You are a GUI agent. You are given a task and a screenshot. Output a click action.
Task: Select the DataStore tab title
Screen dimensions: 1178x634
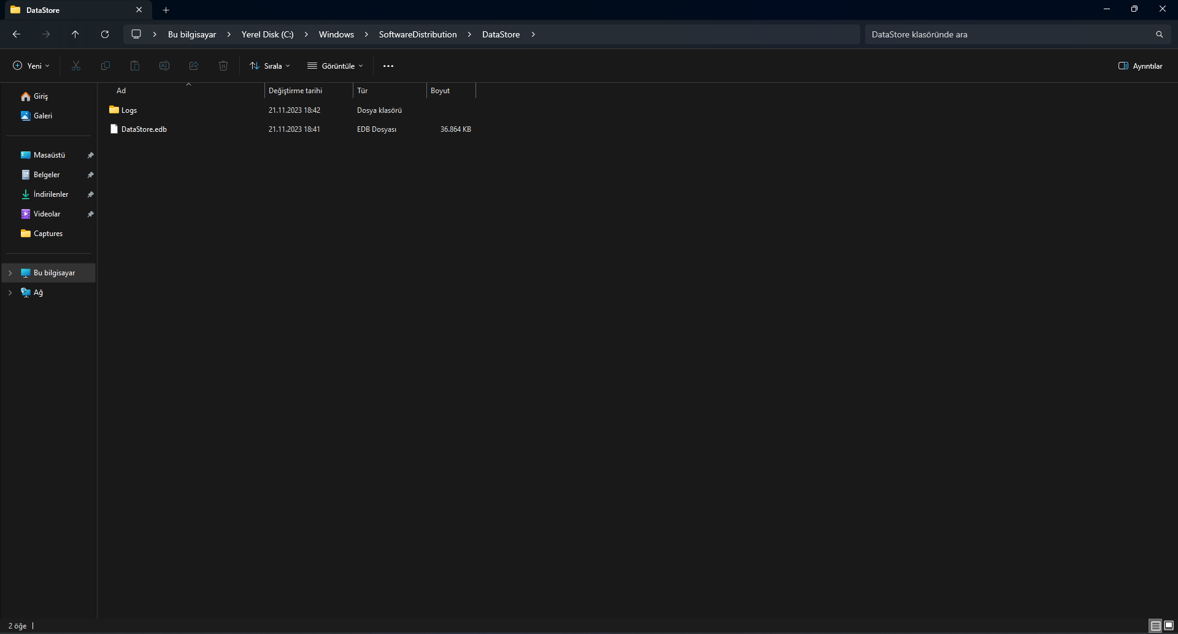pyautogui.click(x=43, y=10)
